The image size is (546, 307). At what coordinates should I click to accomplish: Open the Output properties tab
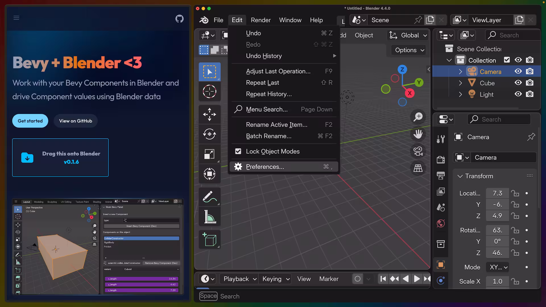pyautogui.click(x=441, y=176)
